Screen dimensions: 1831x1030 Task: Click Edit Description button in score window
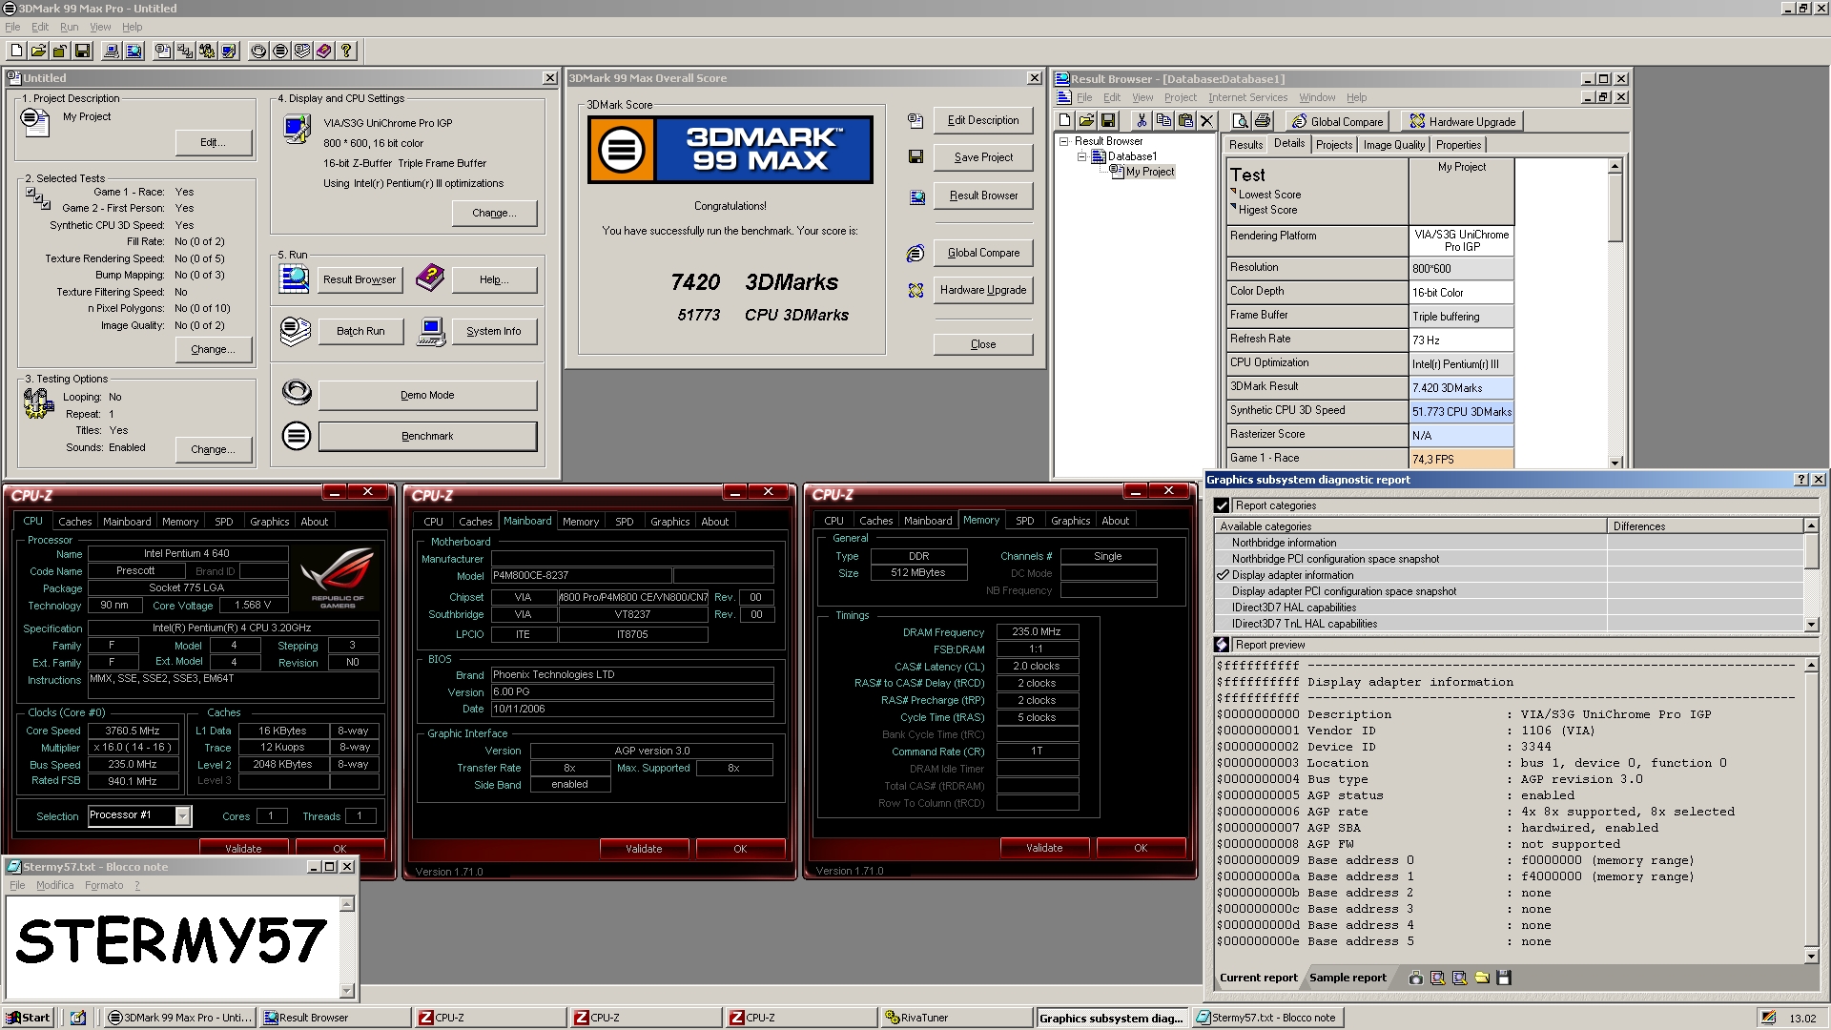pyautogui.click(x=983, y=120)
